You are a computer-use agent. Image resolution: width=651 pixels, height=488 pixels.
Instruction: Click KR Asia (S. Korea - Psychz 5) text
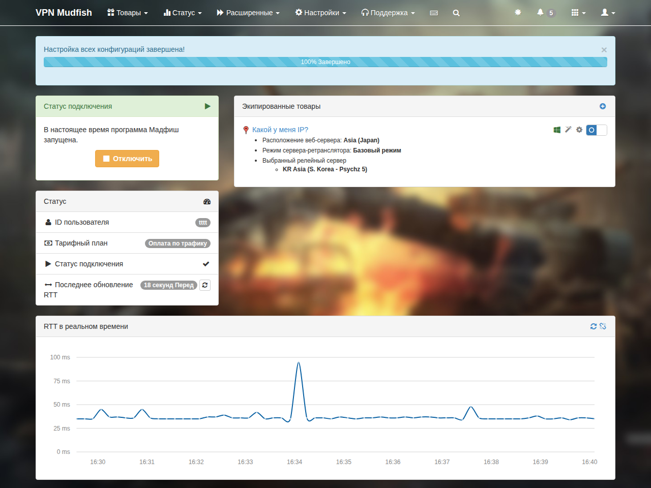coord(325,169)
